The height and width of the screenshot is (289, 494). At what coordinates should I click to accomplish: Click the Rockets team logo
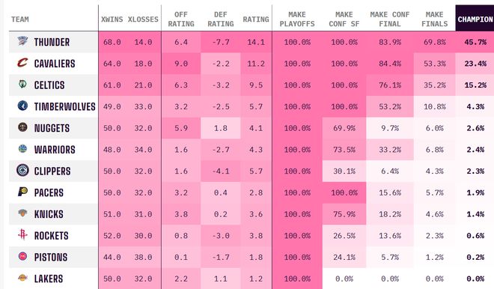point(22,235)
